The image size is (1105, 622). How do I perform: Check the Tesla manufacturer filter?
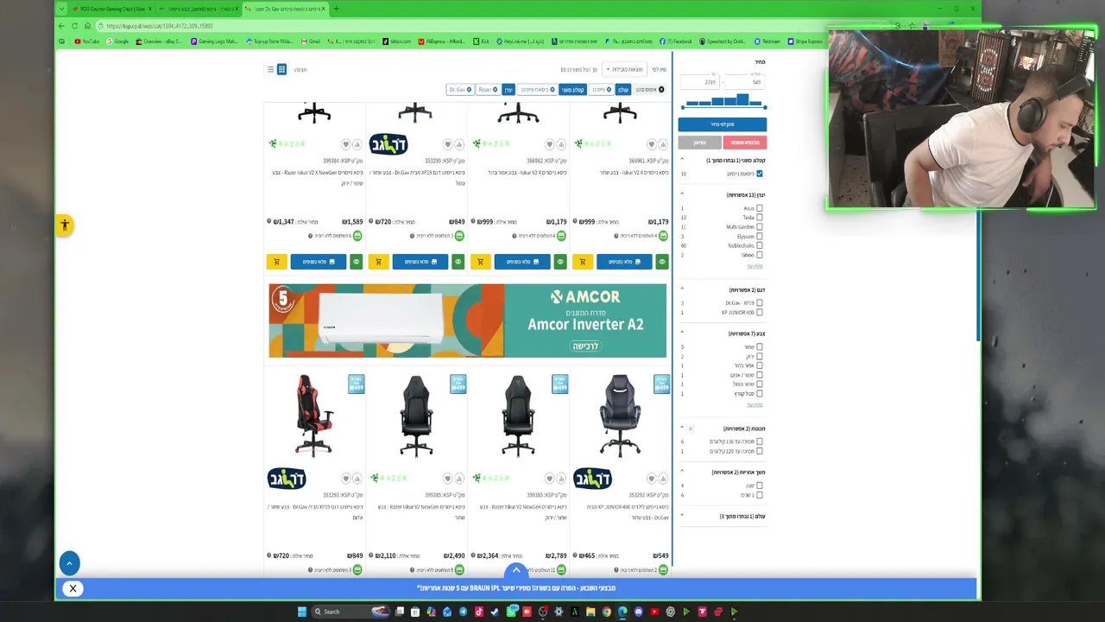(x=760, y=218)
